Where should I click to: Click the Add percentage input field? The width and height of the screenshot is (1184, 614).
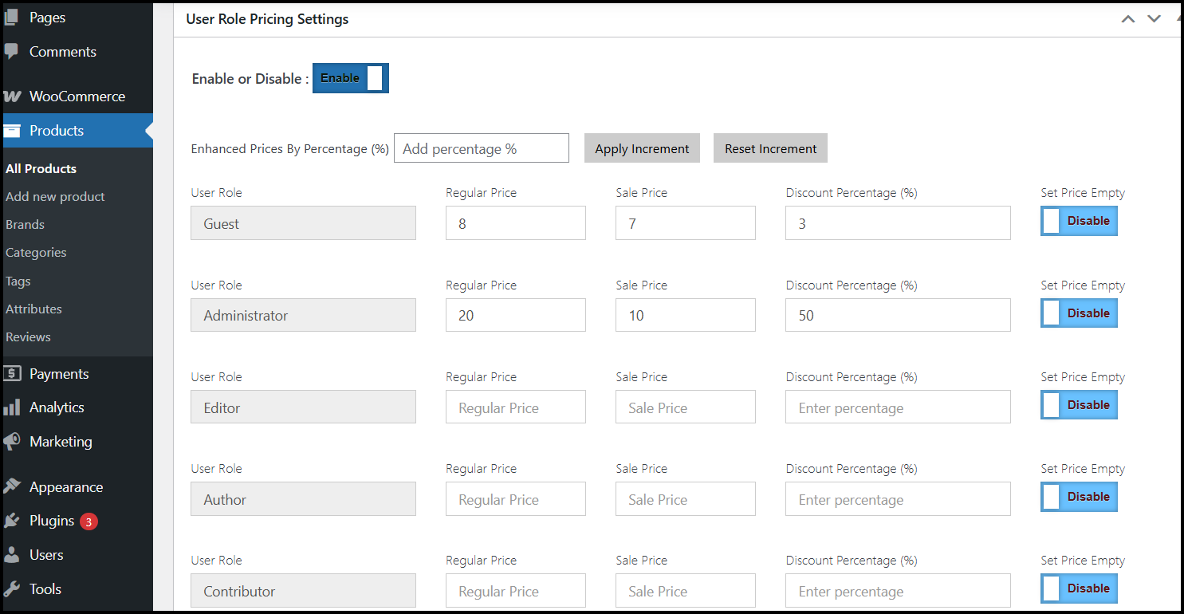(x=481, y=148)
